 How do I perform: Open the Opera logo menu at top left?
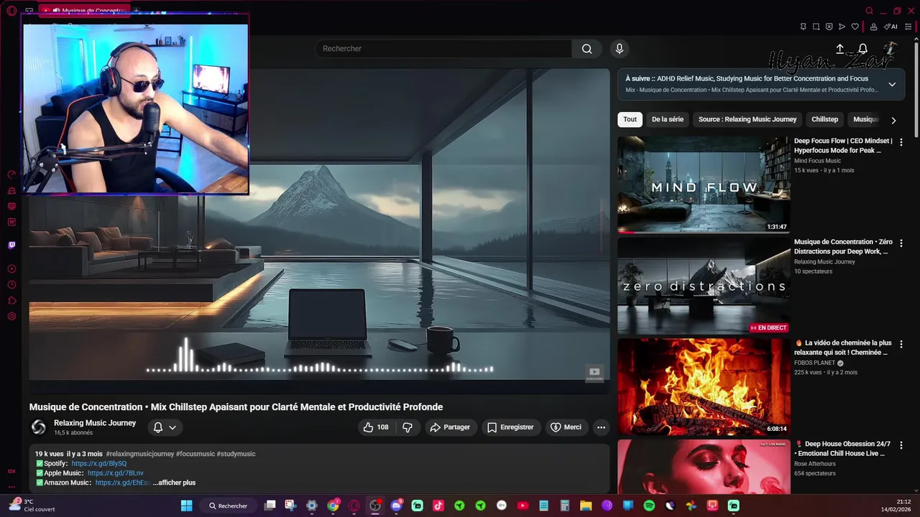point(11,11)
